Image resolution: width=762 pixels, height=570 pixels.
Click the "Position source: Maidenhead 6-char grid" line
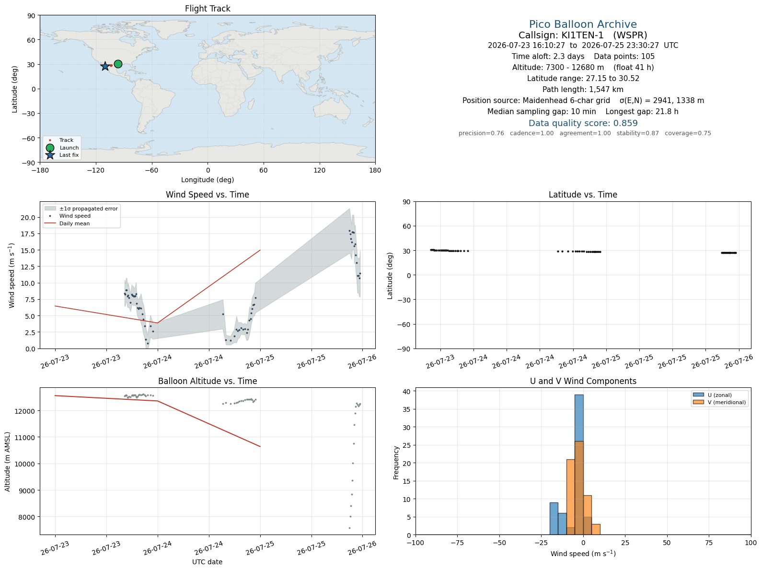(583, 101)
